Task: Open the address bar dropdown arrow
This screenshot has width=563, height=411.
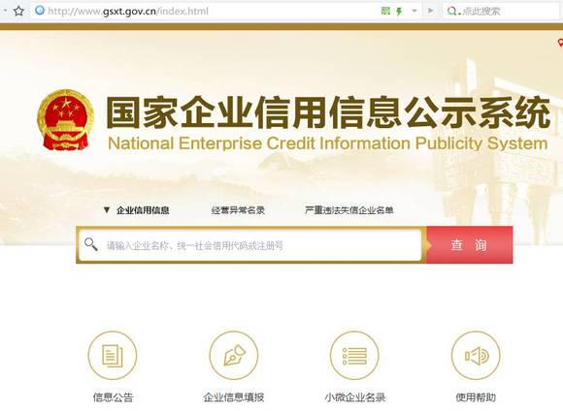Action: pyautogui.click(x=414, y=11)
